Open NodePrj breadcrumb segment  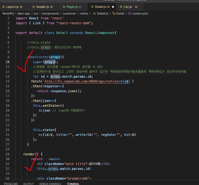pyautogui.click(x=8, y=13)
